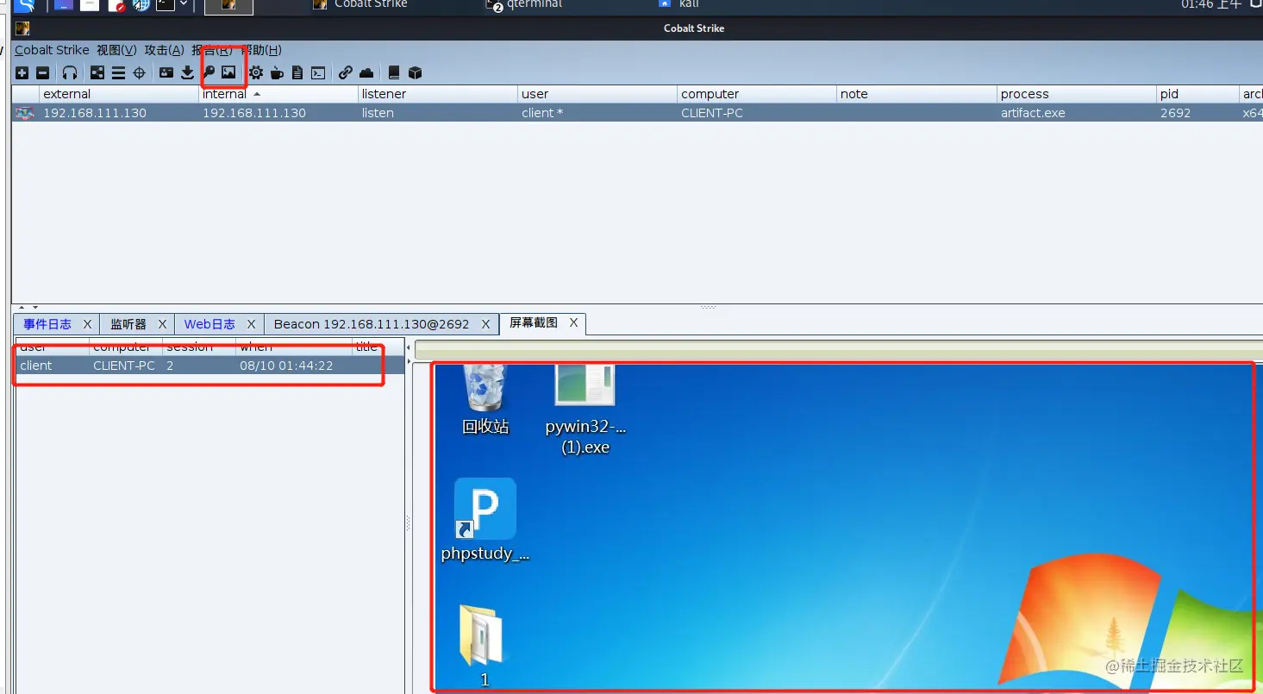Screen dimensions: 1263x694
Task: Switch to session table view icon
Action: click(x=118, y=72)
